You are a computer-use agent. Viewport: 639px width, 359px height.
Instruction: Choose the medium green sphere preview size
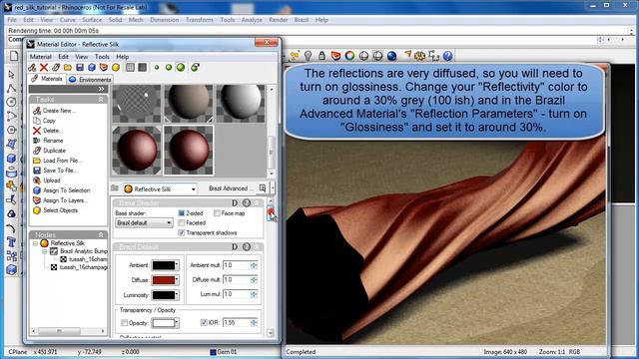(169, 68)
